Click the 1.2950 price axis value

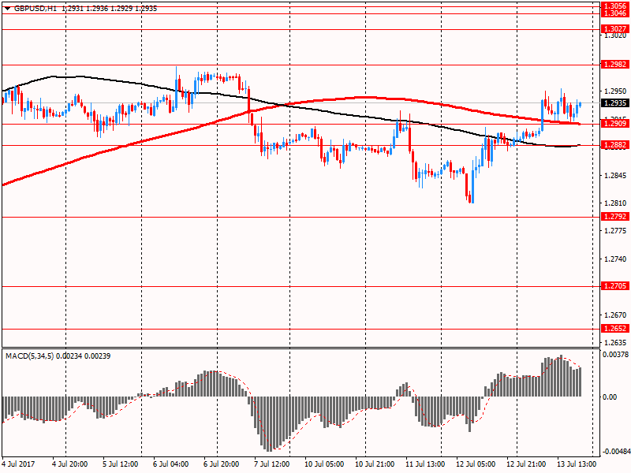pyautogui.click(x=615, y=91)
